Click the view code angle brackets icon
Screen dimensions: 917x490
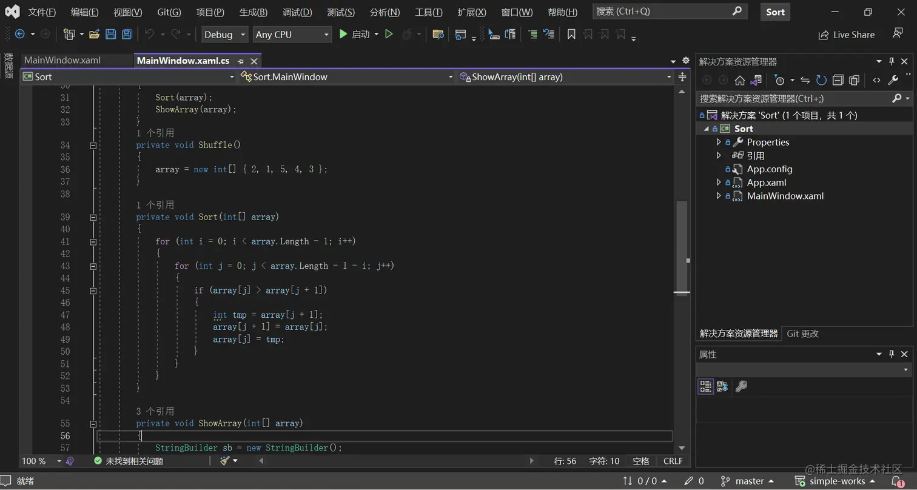pyautogui.click(x=876, y=80)
